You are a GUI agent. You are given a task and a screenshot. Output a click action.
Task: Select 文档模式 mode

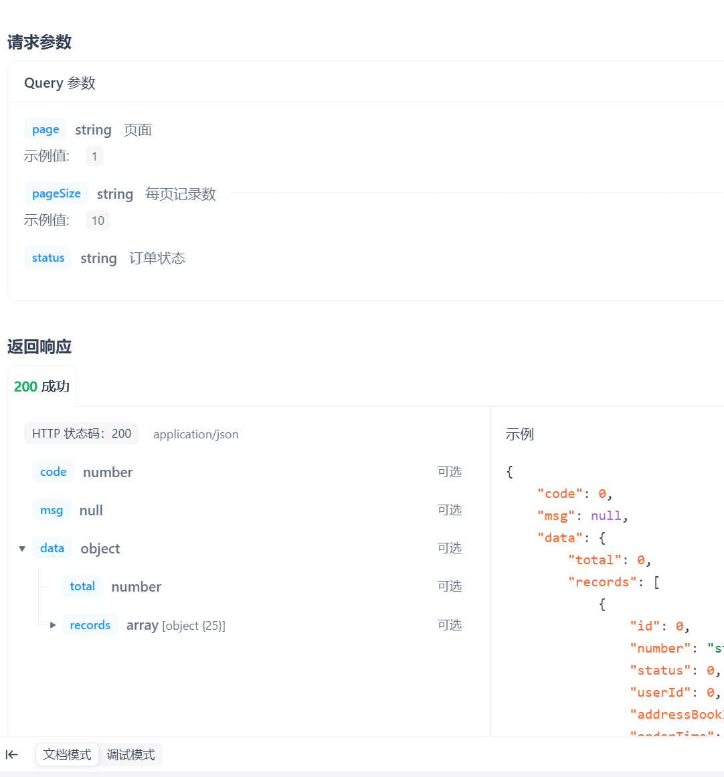tap(67, 754)
